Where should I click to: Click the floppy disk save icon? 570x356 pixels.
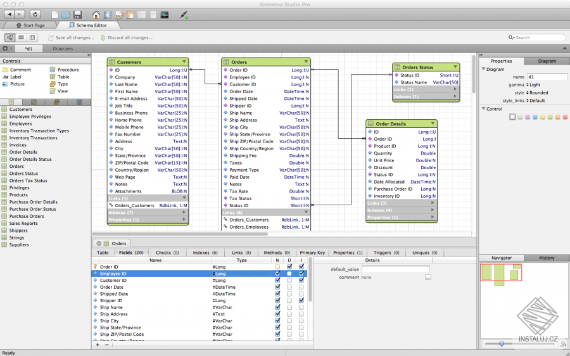[77, 15]
